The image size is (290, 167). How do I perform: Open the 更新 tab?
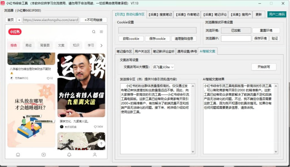pyautogui.click(x=258, y=15)
